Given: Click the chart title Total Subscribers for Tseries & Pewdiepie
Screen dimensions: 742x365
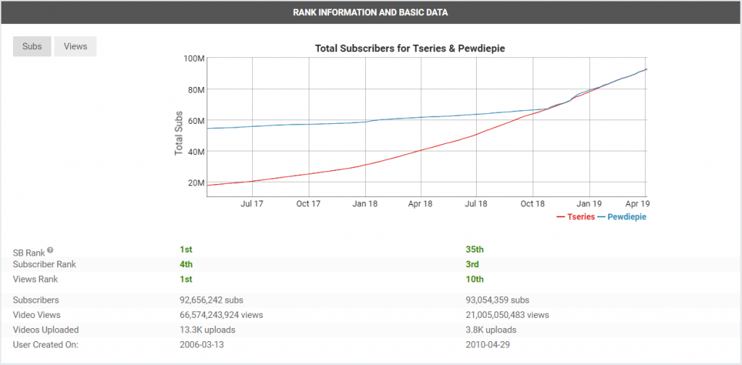Looking at the screenshot, I should click(x=412, y=49).
